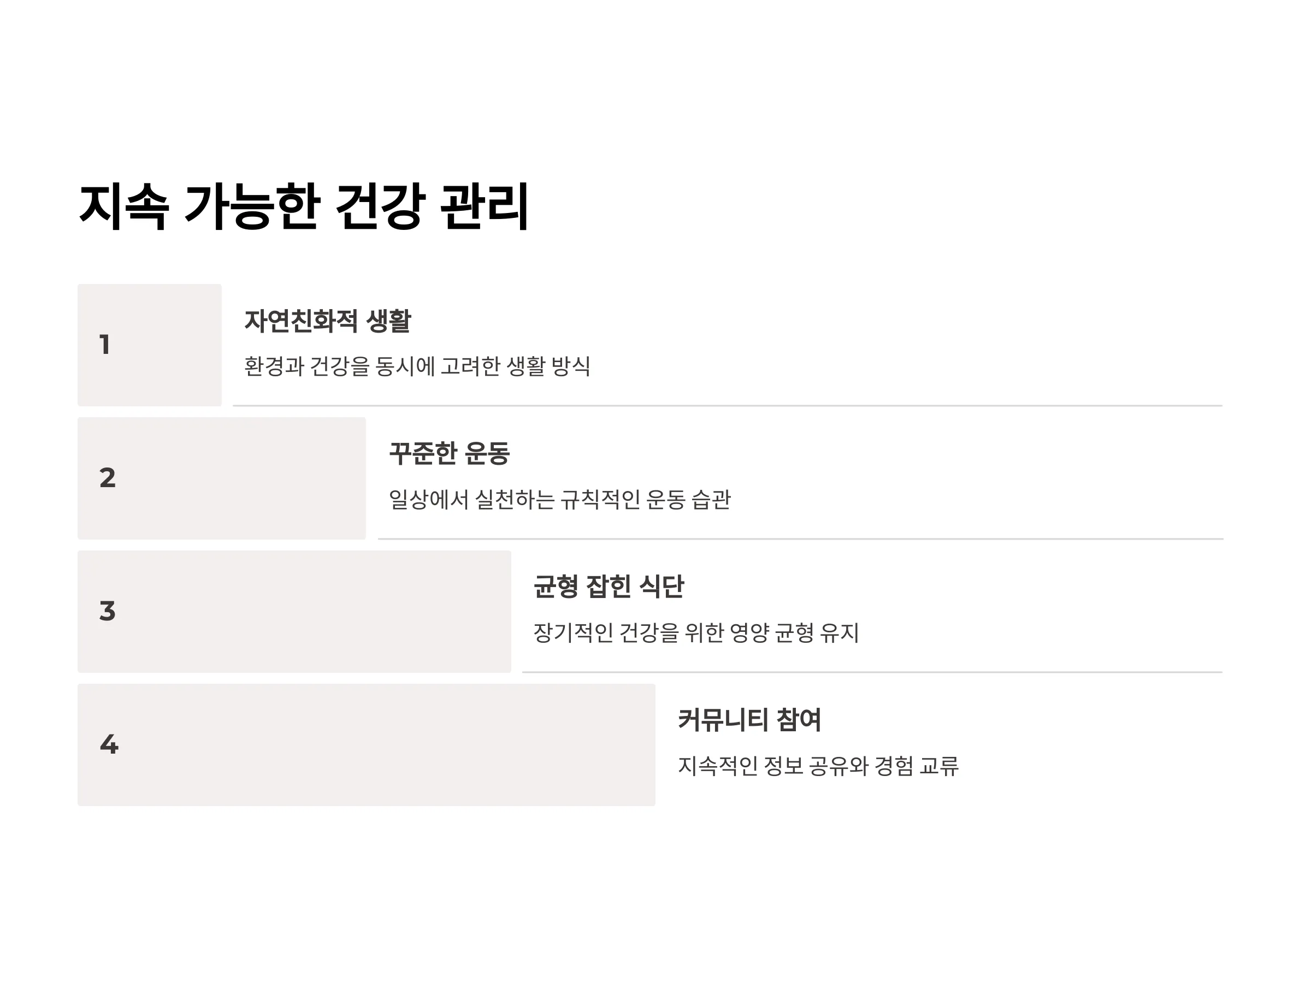Image resolution: width=1311 pixels, height=983 pixels.
Task: Click the heading 균형 잡힌 식단
Action: pos(609,587)
